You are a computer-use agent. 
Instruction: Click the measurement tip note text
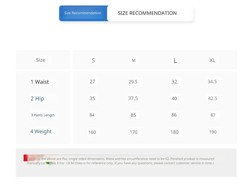point(121,161)
